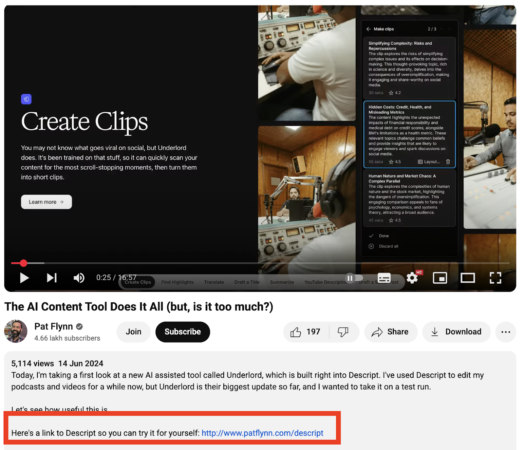
Task: Open Pat Flynn's channel avatar
Action: click(16, 331)
